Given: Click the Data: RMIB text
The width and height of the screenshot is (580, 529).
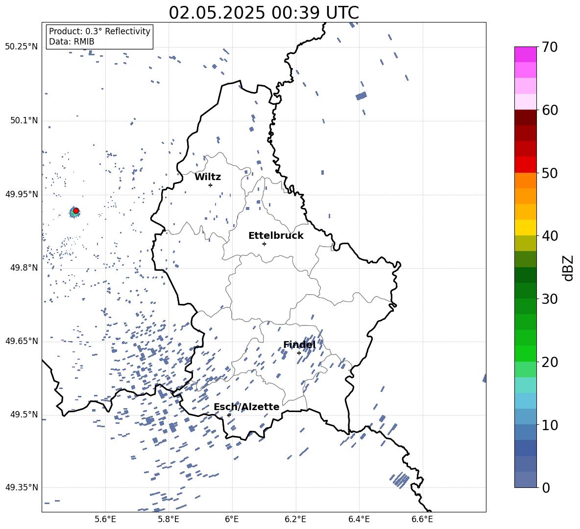Looking at the screenshot, I should tap(72, 42).
